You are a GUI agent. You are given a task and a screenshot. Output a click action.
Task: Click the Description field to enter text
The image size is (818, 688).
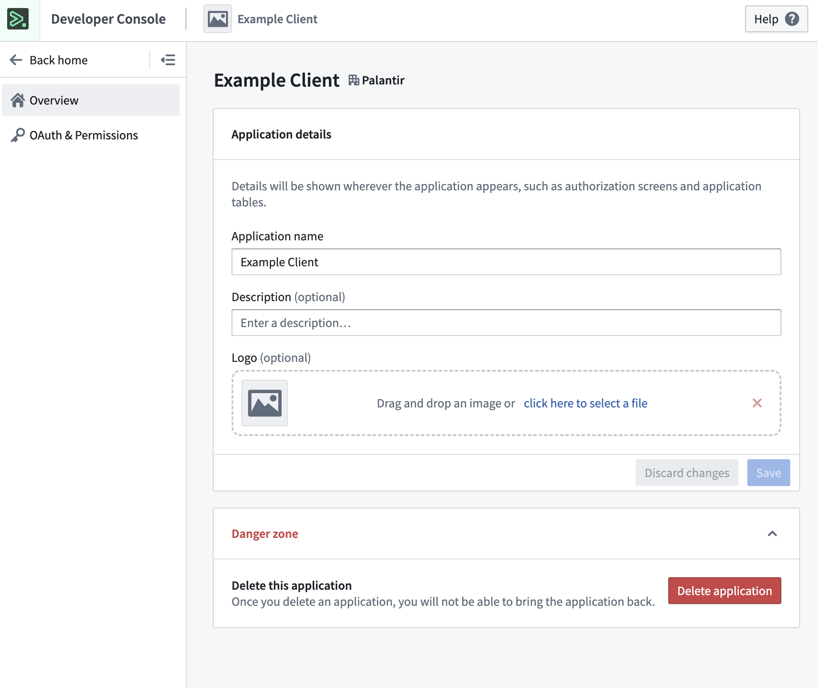505,323
